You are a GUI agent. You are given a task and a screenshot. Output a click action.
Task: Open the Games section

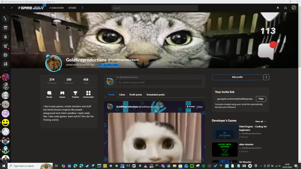coord(62,95)
